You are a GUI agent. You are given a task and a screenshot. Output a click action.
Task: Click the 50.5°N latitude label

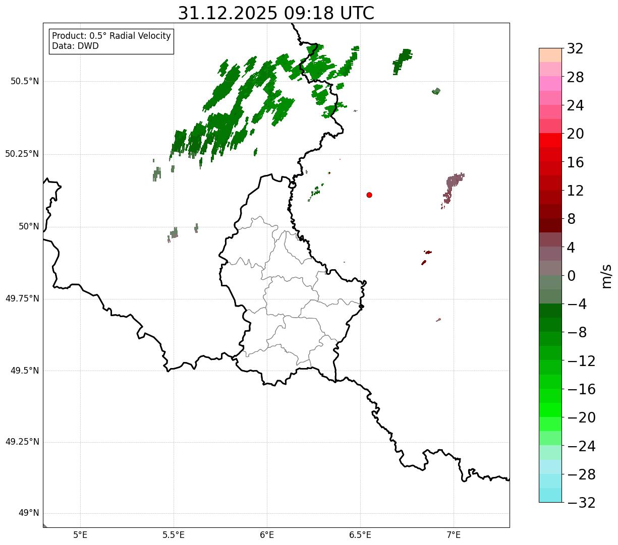point(25,81)
